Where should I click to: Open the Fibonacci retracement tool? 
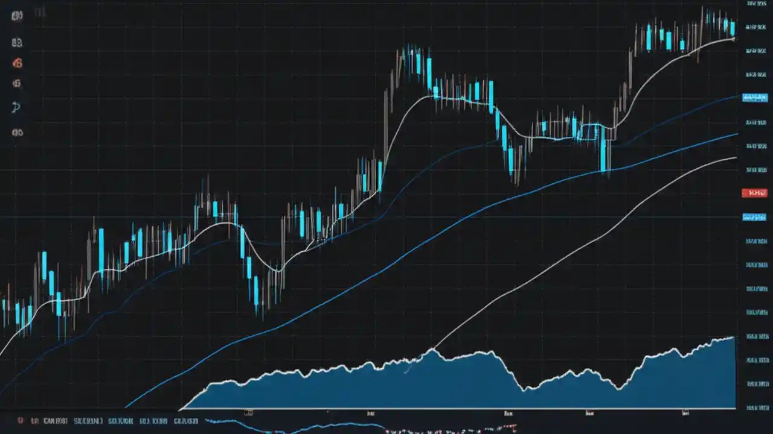tap(17, 84)
